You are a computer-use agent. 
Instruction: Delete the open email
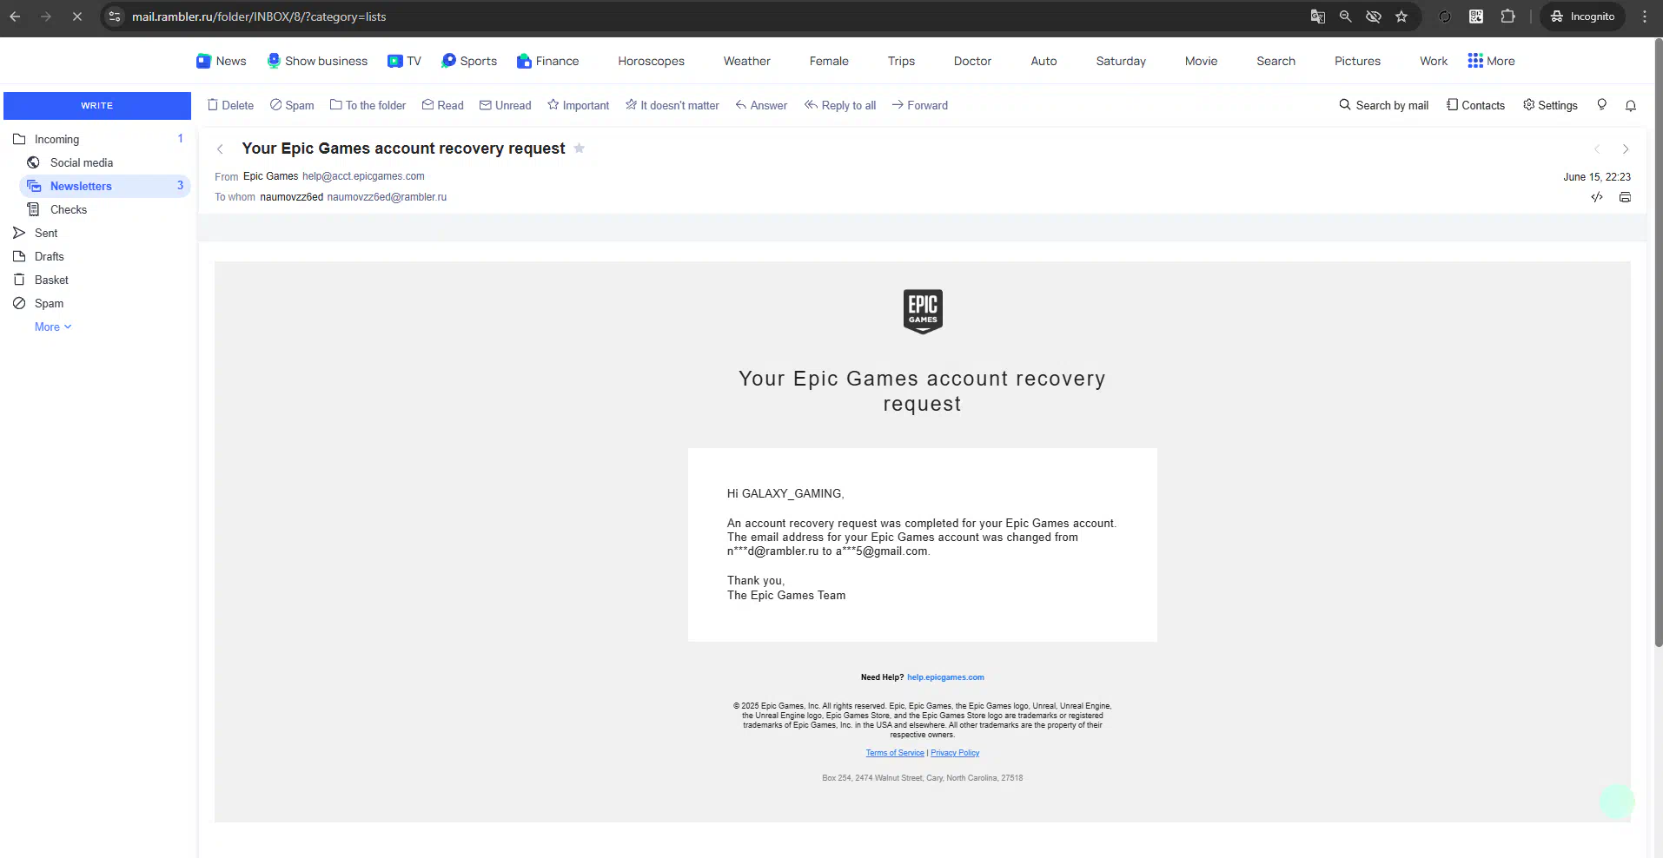(230, 105)
